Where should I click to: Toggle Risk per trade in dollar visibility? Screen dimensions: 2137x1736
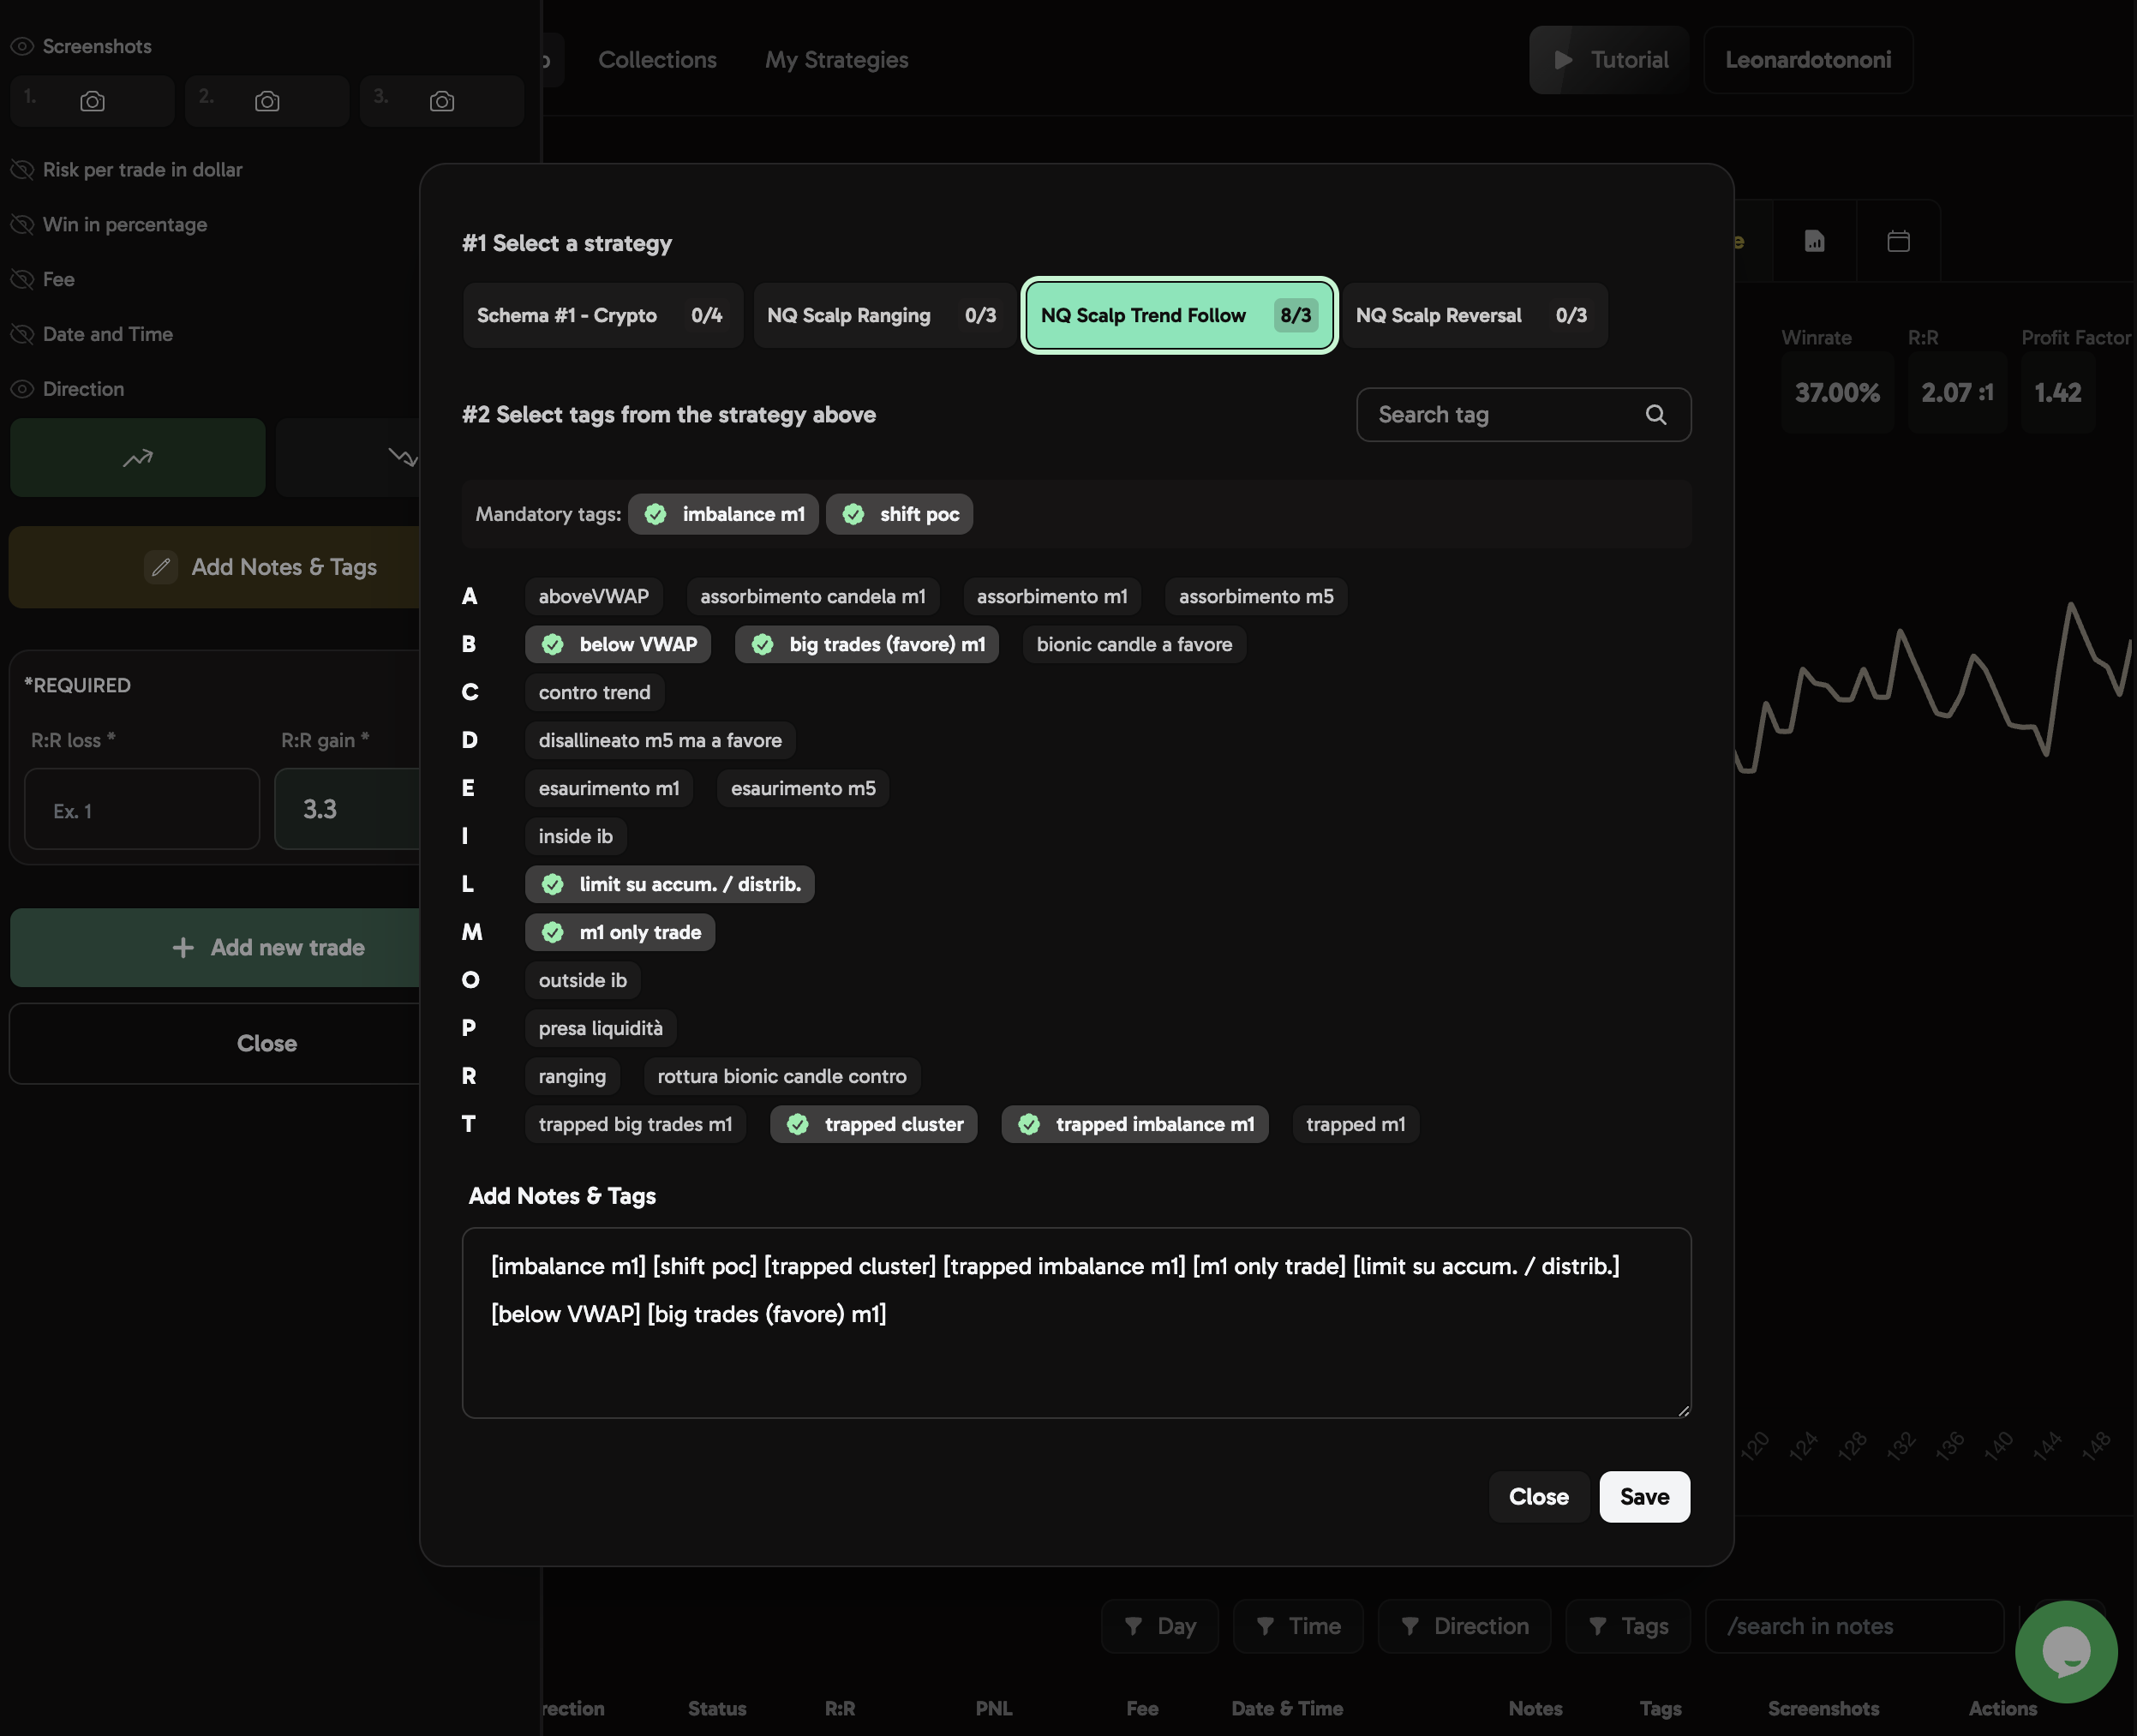tap(22, 170)
